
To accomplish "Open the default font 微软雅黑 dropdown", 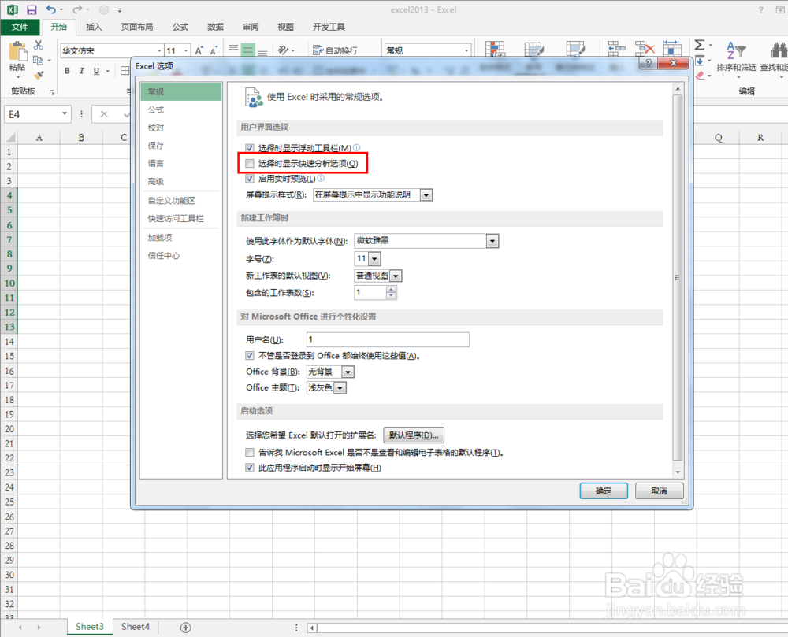I will 492,241.
